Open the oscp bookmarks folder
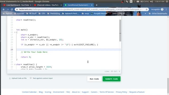This screenshot has width=169, height=95. click(x=85, y=13)
